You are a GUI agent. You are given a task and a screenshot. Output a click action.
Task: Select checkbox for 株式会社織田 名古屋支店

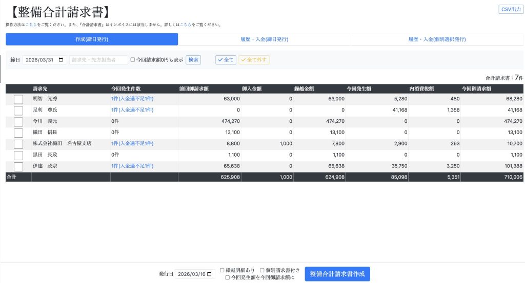18,144
